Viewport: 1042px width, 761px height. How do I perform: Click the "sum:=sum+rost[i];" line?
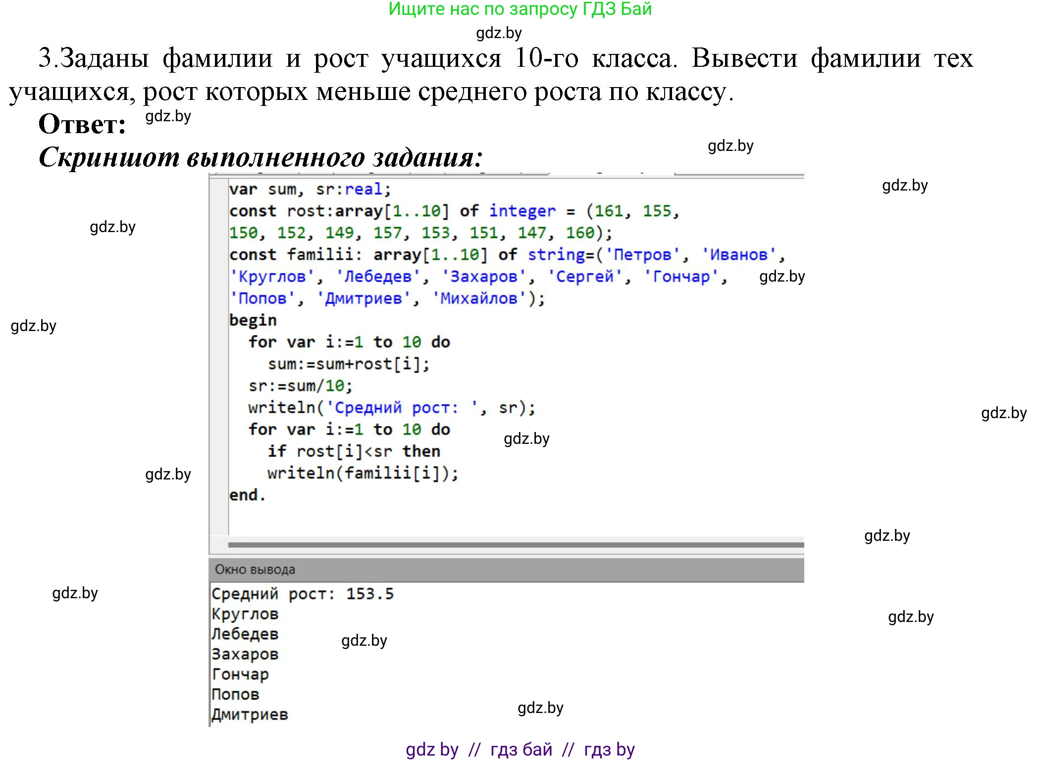pyautogui.click(x=349, y=364)
